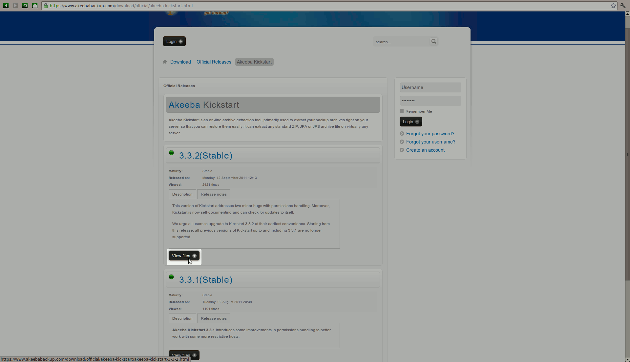This screenshot has width=630, height=362.
Task: Click the top Login button near the search box
Action: [x=174, y=41]
